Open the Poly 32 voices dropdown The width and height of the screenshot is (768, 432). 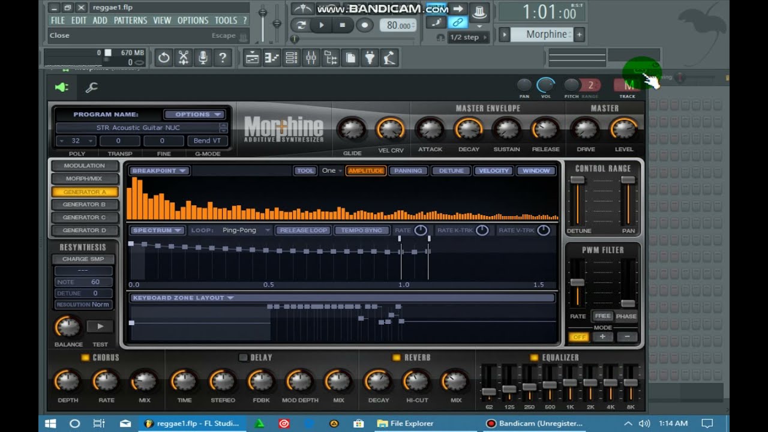point(76,140)
